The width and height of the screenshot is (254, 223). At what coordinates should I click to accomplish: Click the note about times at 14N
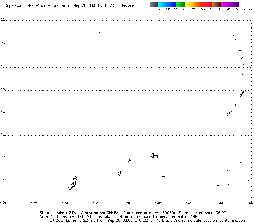142,216
